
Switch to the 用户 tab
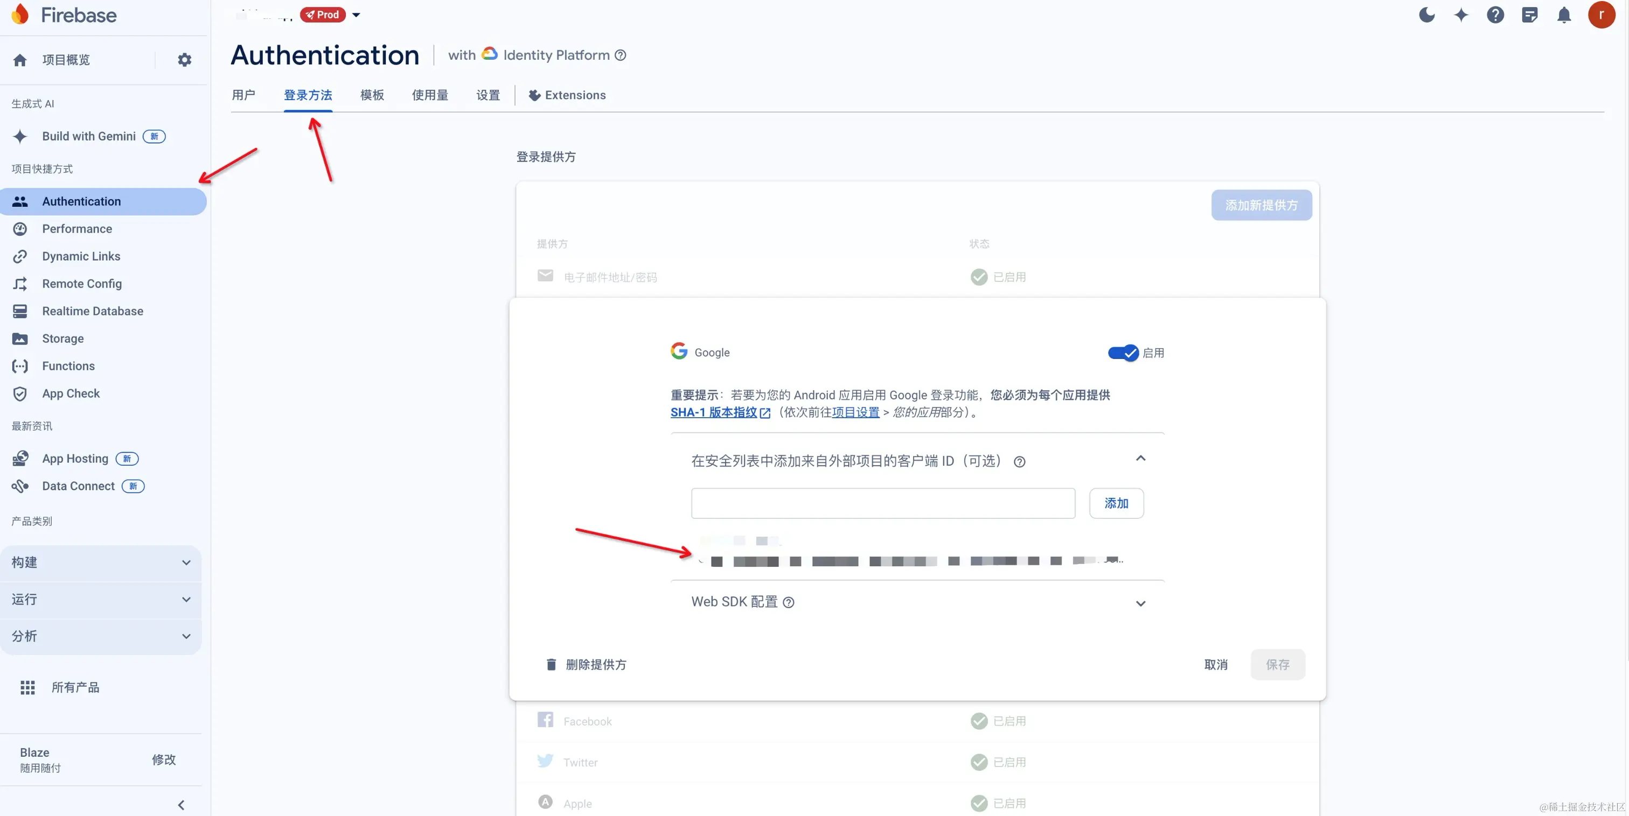[x=243, y=95]
